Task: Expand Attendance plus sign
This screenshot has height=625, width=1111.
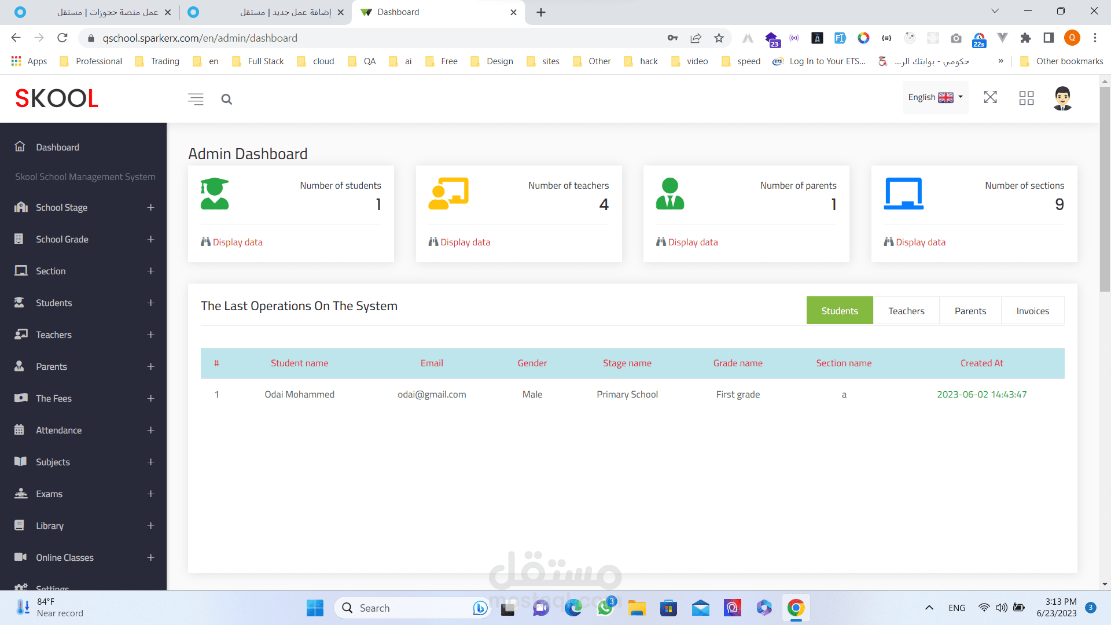Action: (150, 430)
